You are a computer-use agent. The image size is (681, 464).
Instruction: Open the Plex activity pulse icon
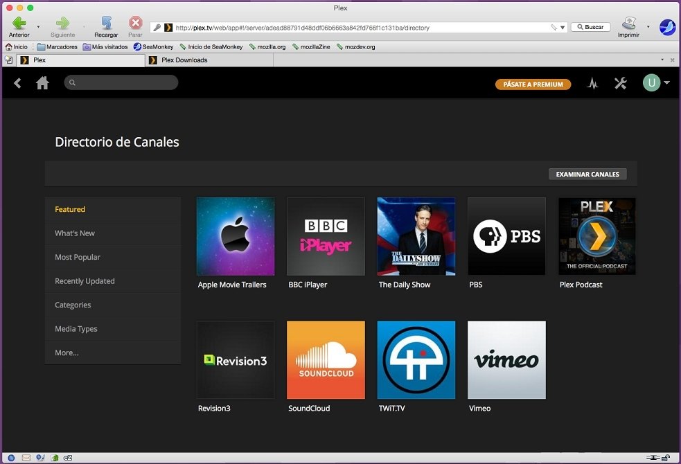(x=592, y=83)
